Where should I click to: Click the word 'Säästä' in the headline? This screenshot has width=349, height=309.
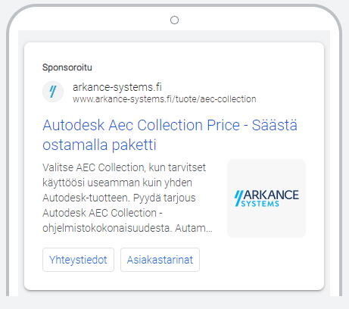275,125
